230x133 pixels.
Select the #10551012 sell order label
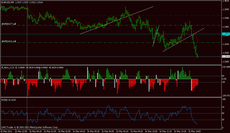(x=9, y=41)
